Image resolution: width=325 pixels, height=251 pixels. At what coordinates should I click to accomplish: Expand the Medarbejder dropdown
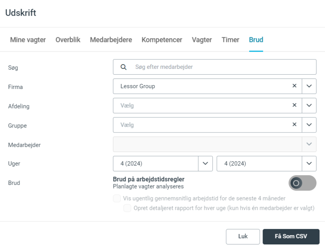[x=309, y=144]
